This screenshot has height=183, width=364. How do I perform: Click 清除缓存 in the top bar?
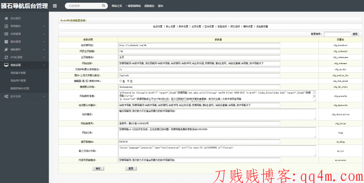coord(149,6)
